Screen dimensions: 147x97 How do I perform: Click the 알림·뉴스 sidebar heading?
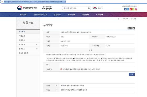tap(28, 22)
